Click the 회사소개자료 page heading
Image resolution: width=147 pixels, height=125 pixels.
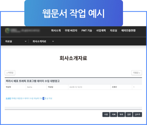coord(73,58)
